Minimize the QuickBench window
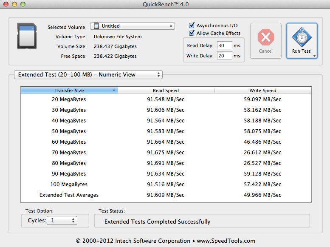This screenshot has width=330, height=247. click(x=14, y=4)
